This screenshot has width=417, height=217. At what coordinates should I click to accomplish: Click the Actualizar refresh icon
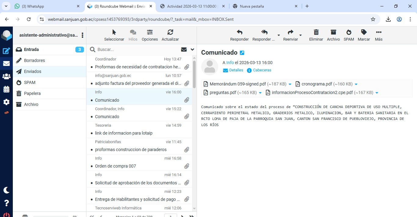170,35
